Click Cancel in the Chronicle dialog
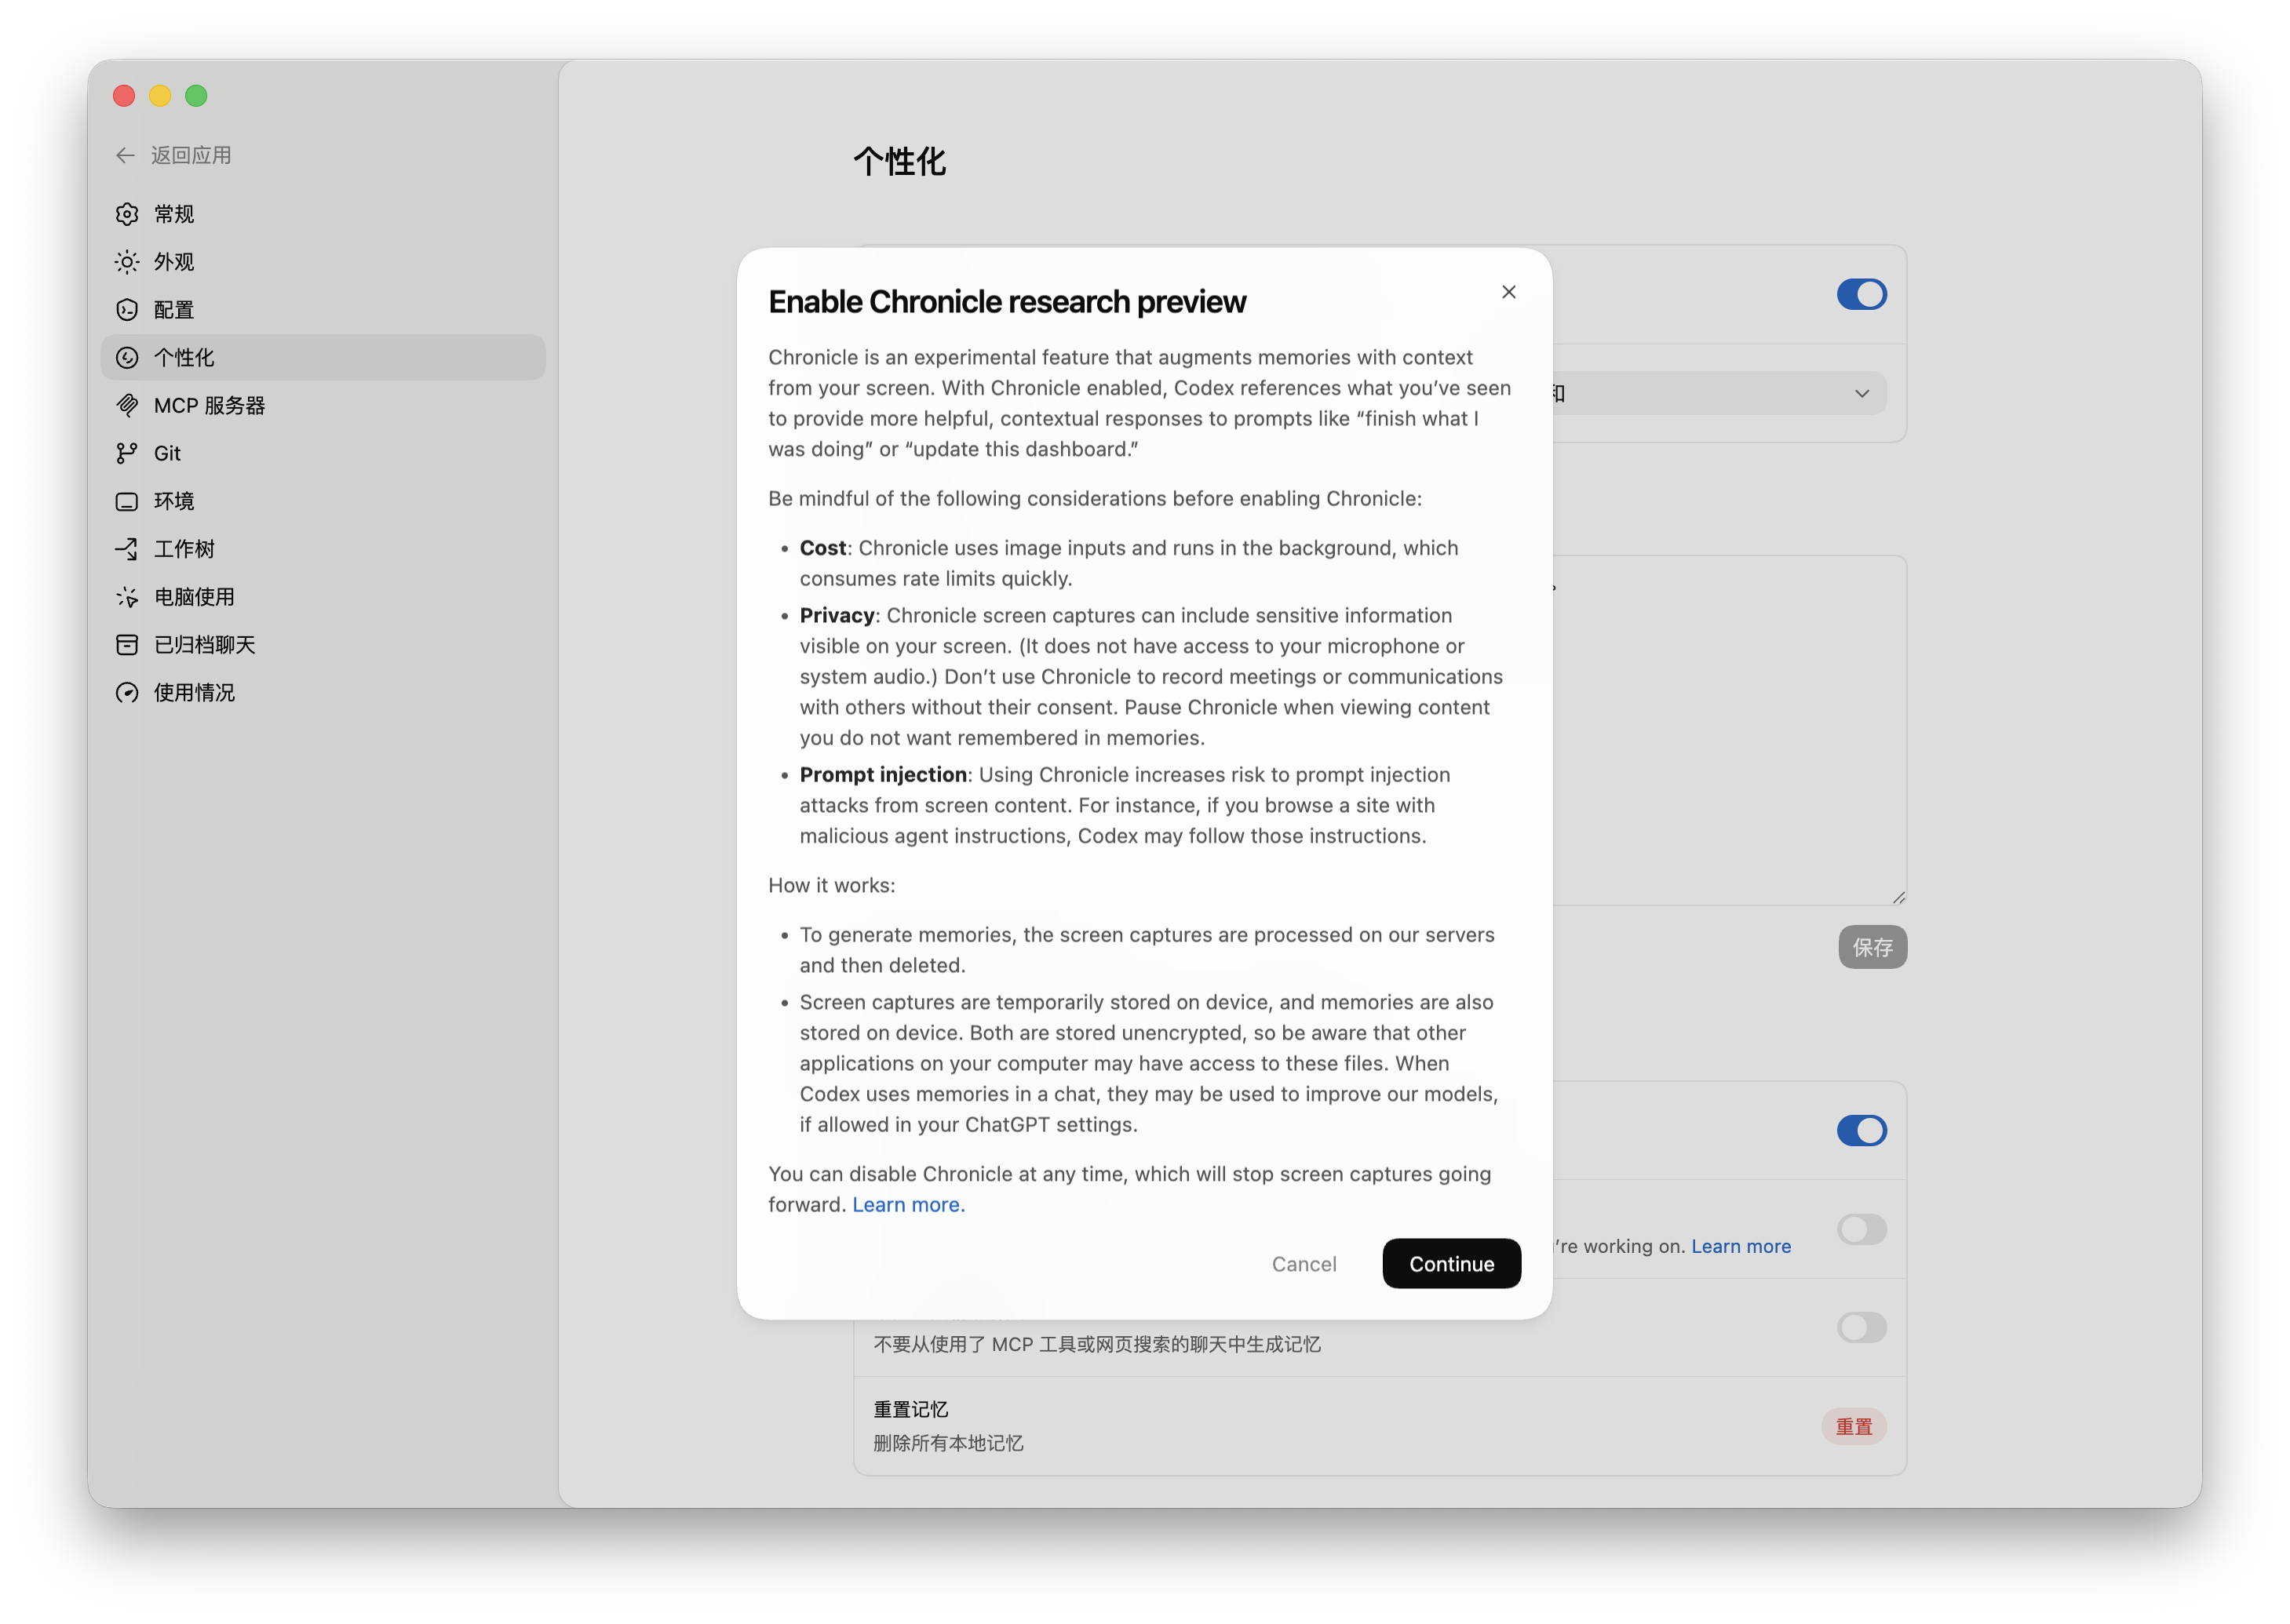The height and width of the screenshot is (1624, 2290). coord(1304,1264)
